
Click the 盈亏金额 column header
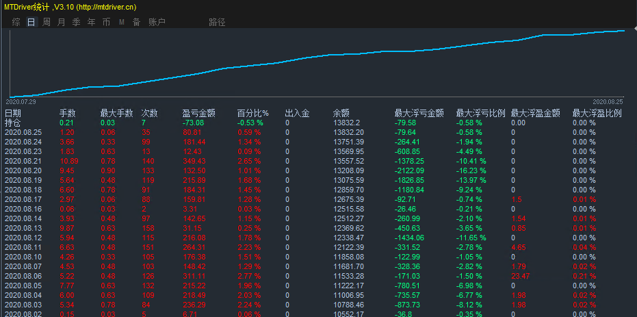199,113
